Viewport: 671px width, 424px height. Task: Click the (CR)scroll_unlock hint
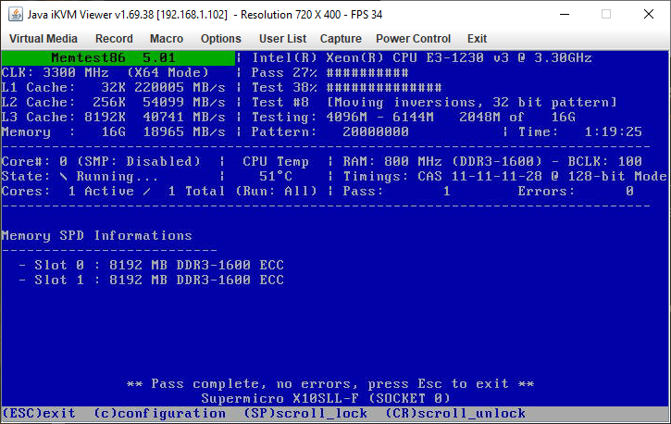(455, 413)
